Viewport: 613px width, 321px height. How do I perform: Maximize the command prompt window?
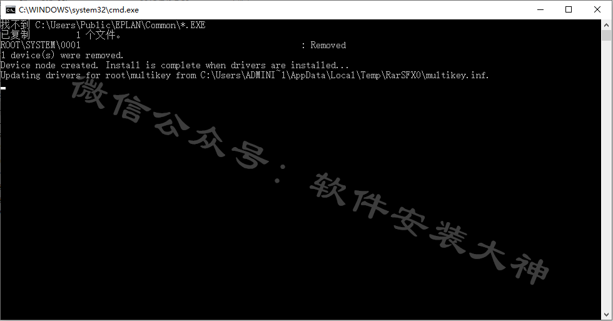(x=569, y=10)
